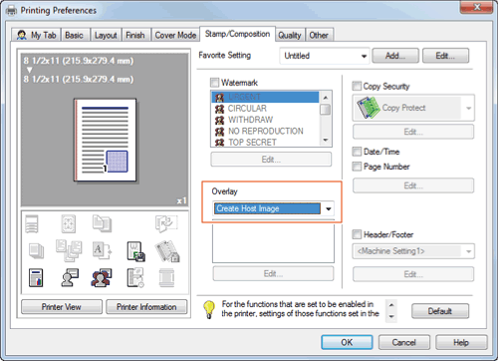
Task: Click the WITHDRAW watermark stamp icon
Action: coord(219,120)
